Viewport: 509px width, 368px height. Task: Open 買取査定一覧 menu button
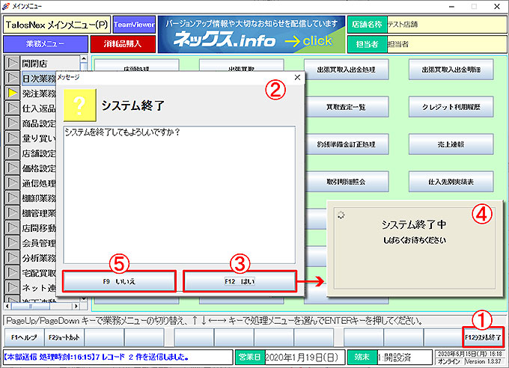346,107
